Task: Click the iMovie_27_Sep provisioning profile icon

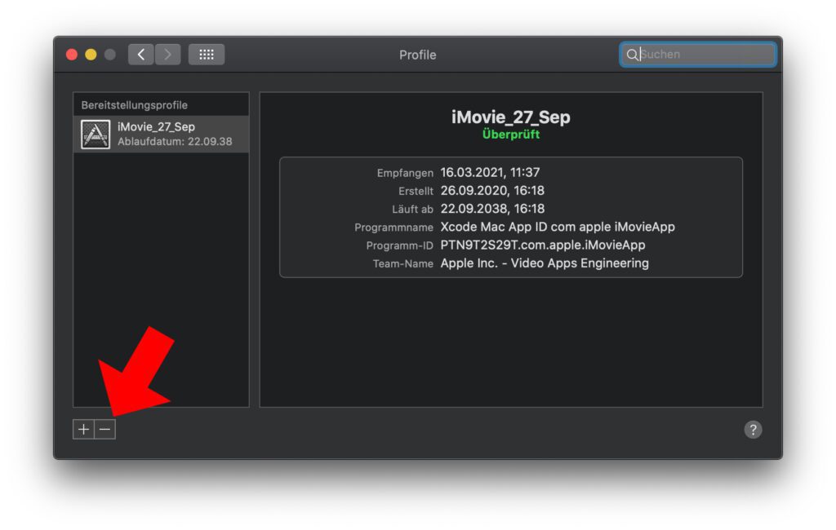Action: (x=96, y=135)
